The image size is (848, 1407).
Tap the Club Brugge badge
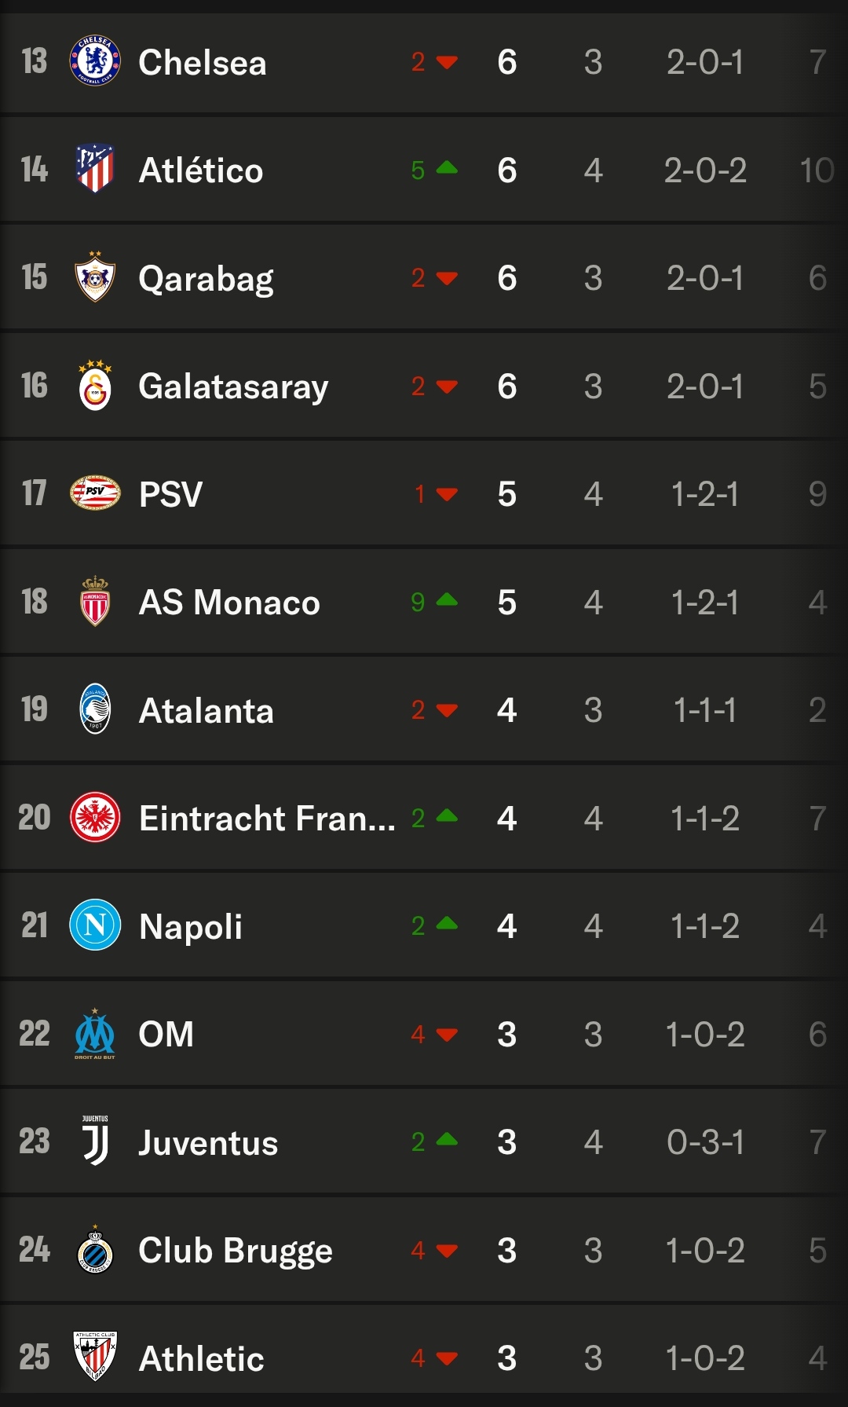tap(95, 1250)
